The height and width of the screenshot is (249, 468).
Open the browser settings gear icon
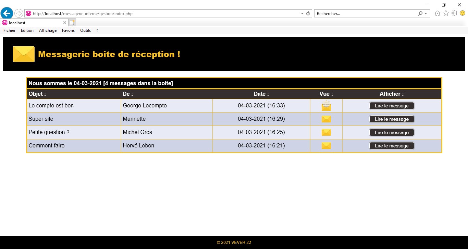click(x=454, y=13)
